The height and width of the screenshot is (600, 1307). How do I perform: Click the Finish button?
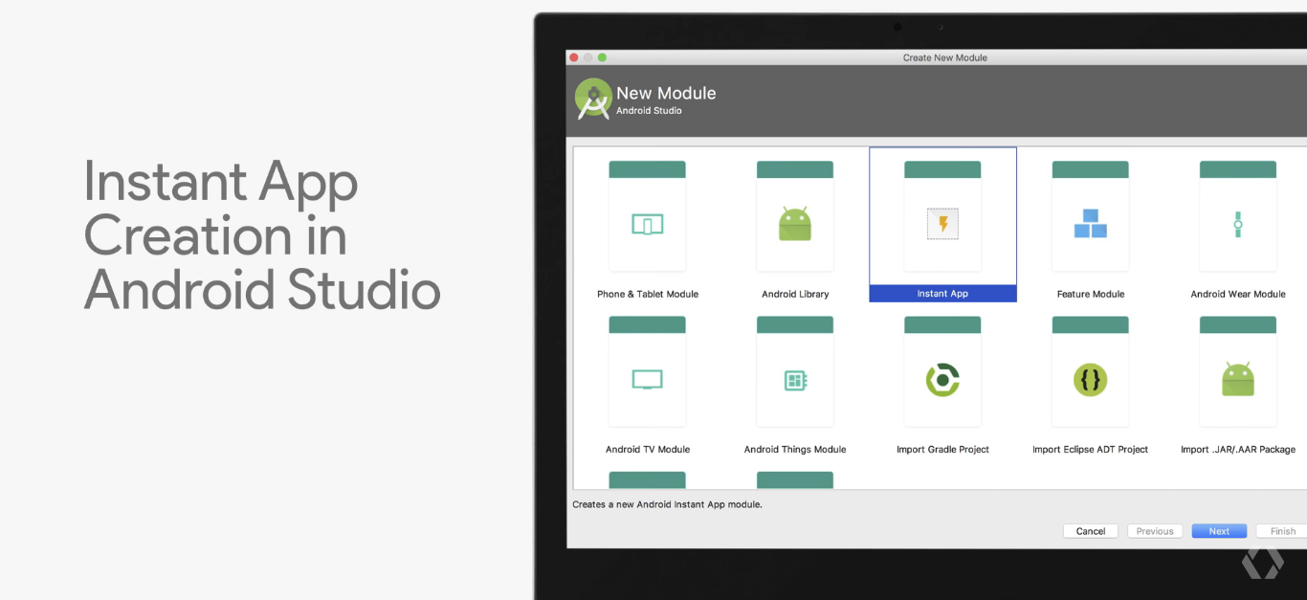tap(1283, 531)
